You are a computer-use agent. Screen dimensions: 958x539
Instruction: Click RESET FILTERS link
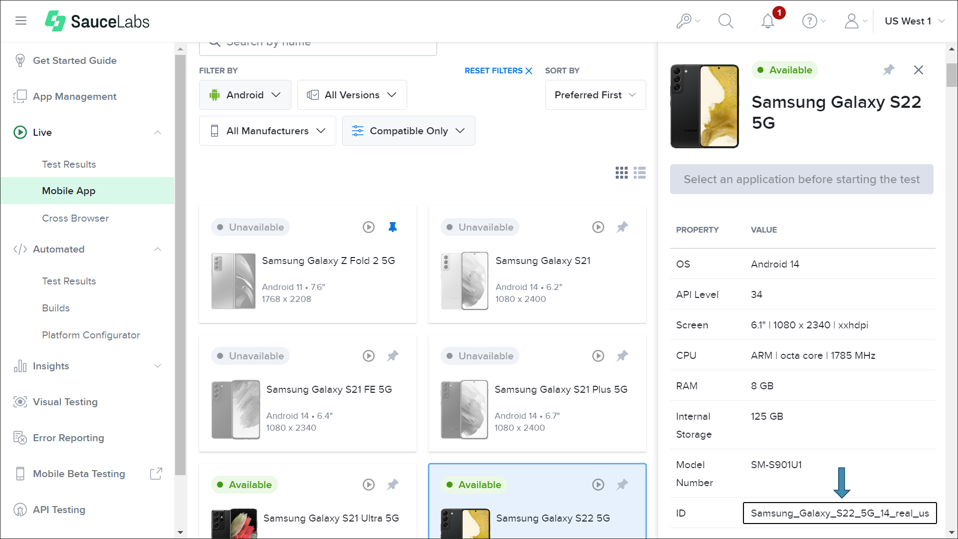498,70
